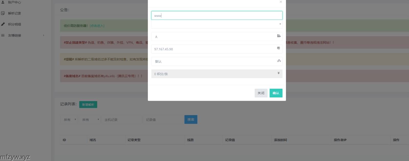Open the first 所有 filter dropdown
Viewport: 409px width, 161px height.
(69, 120)
